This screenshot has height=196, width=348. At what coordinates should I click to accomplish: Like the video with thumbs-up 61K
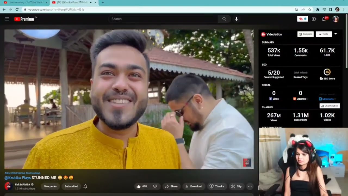pyautogui.click(x=142, y=186)
